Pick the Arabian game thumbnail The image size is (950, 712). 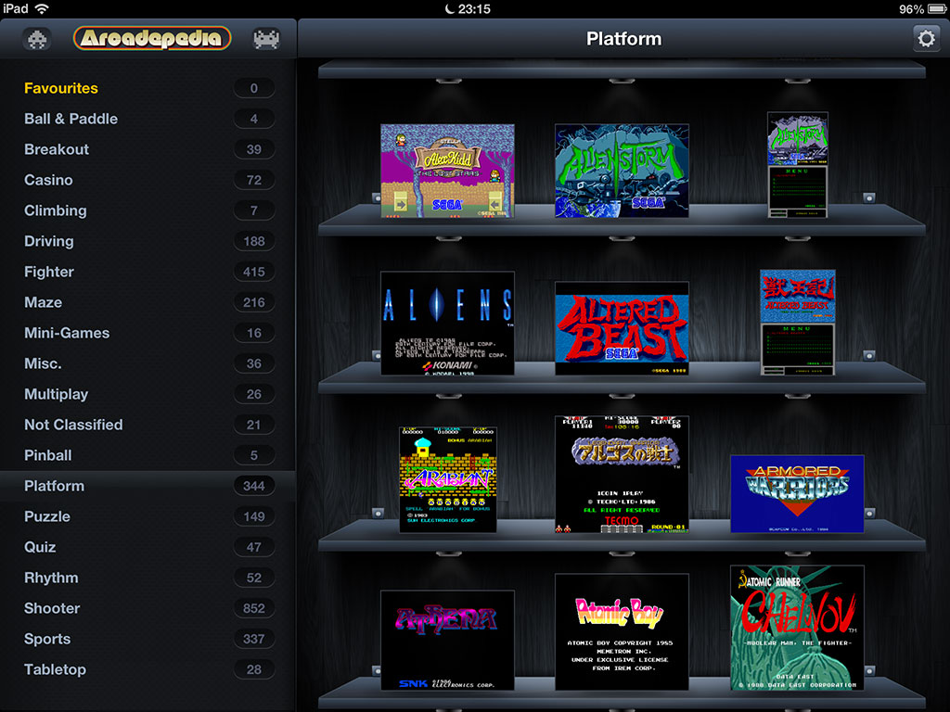coord(447,479)
